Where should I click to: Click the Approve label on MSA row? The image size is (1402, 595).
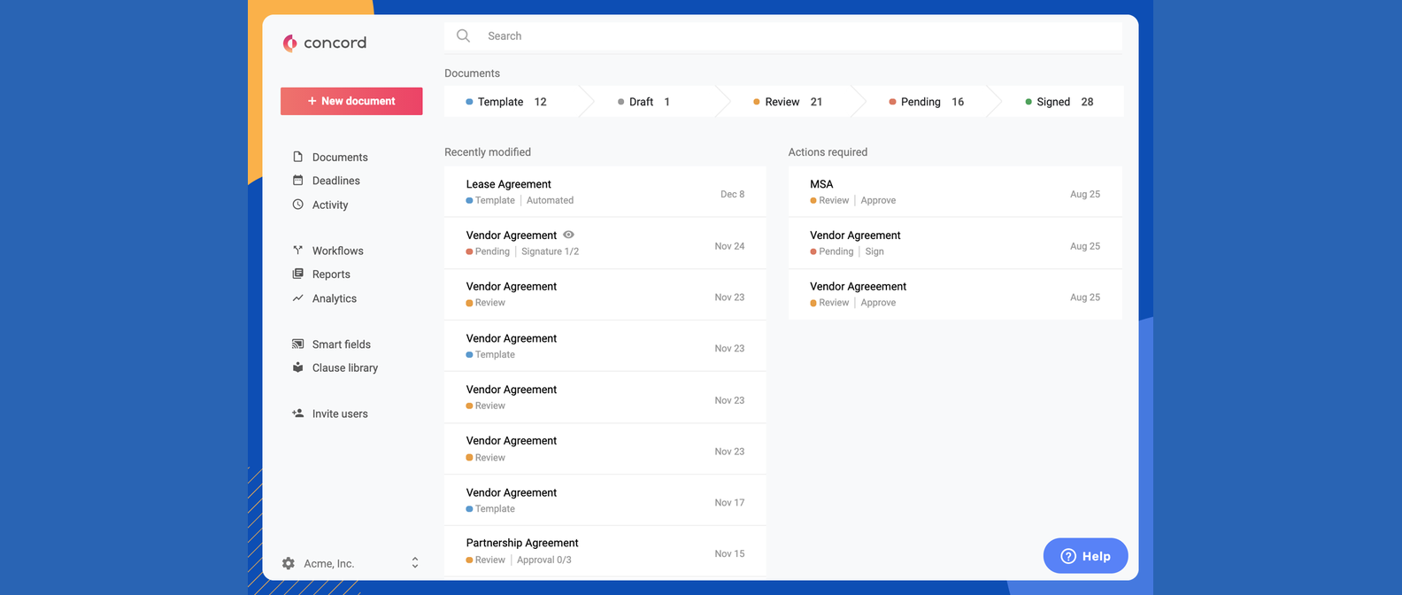pos(878,200)
